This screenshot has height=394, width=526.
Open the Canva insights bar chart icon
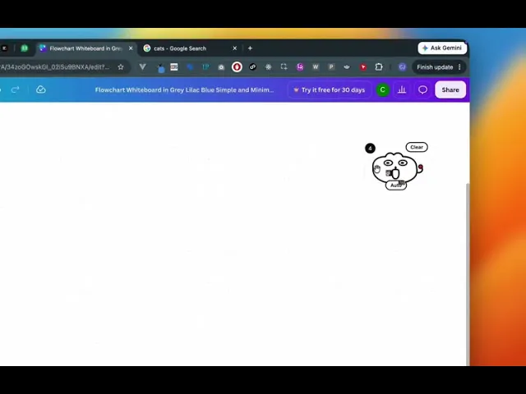click(402, 89)
